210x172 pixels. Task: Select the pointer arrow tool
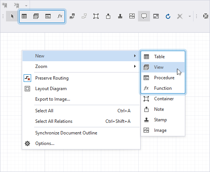[12, 16]
